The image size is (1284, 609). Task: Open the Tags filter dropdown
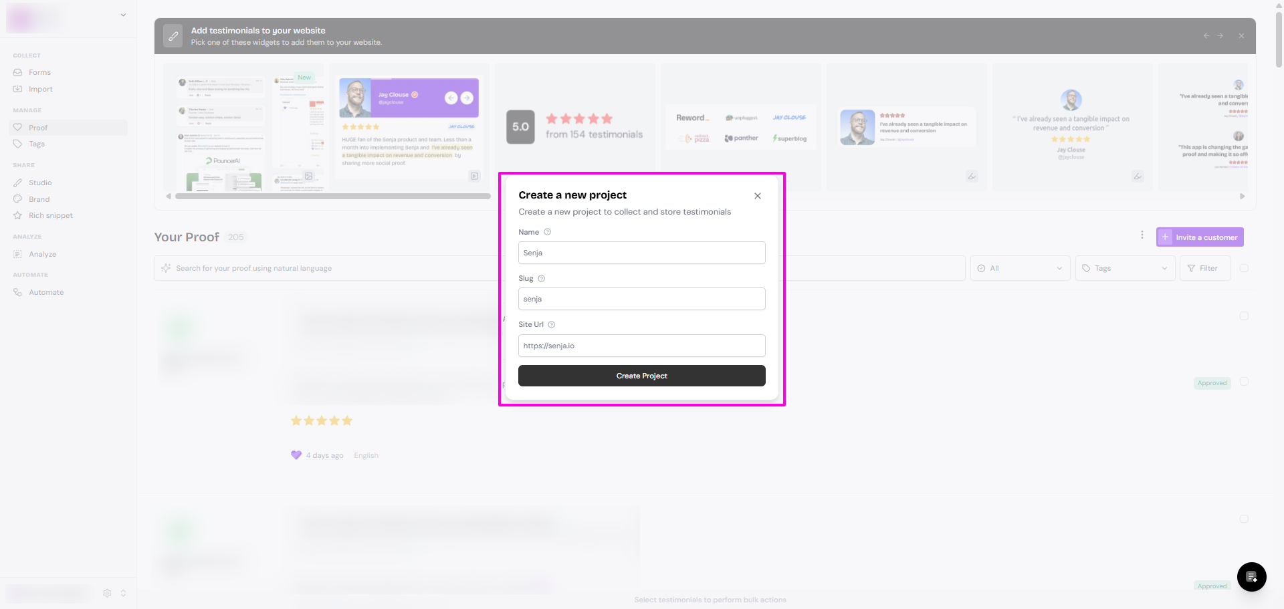pyautogui.click(x=1125, y=269)
